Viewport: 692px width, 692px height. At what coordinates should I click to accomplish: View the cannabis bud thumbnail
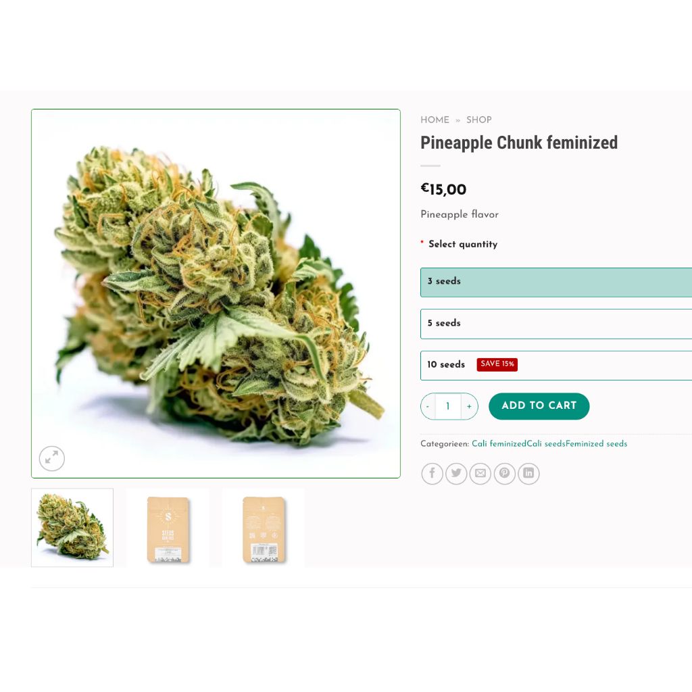pyautogui.click(x=72, y=527)
